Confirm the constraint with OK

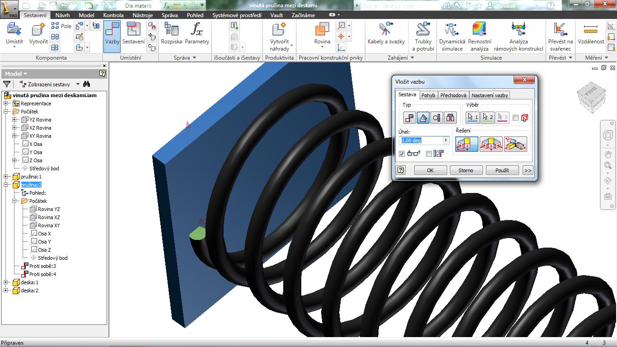point(430,170)
